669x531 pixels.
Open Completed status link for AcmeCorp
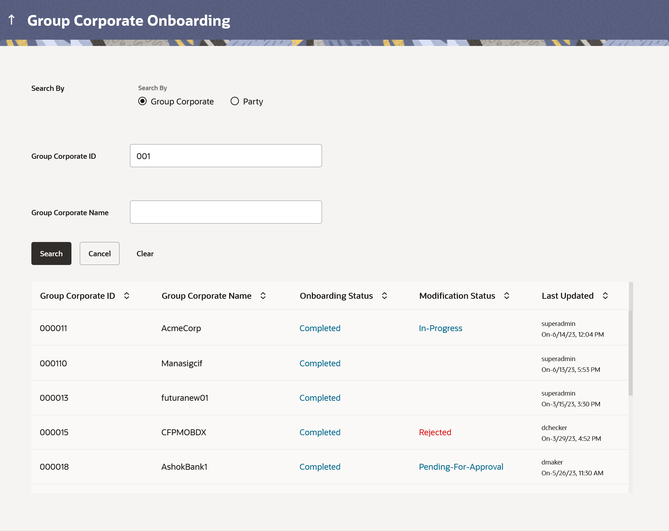pos(320,328)
